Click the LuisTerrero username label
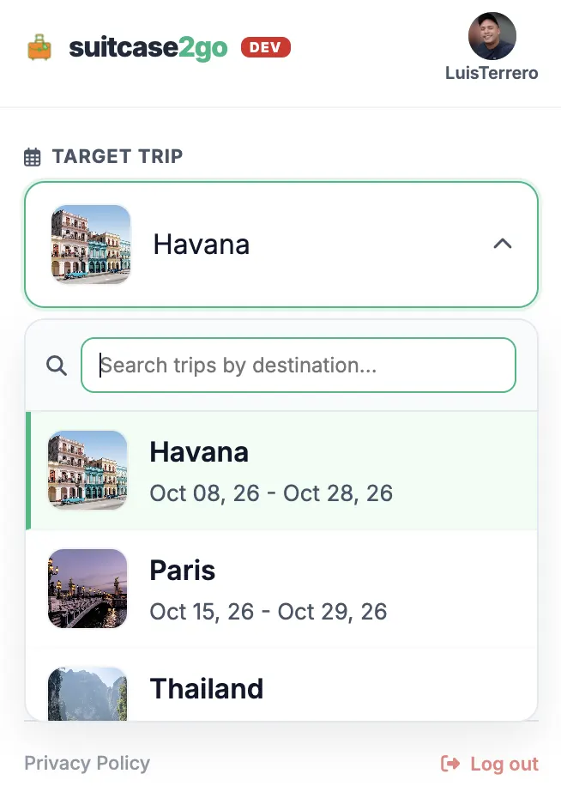This screenshot has height=798, width=561. 492,73
